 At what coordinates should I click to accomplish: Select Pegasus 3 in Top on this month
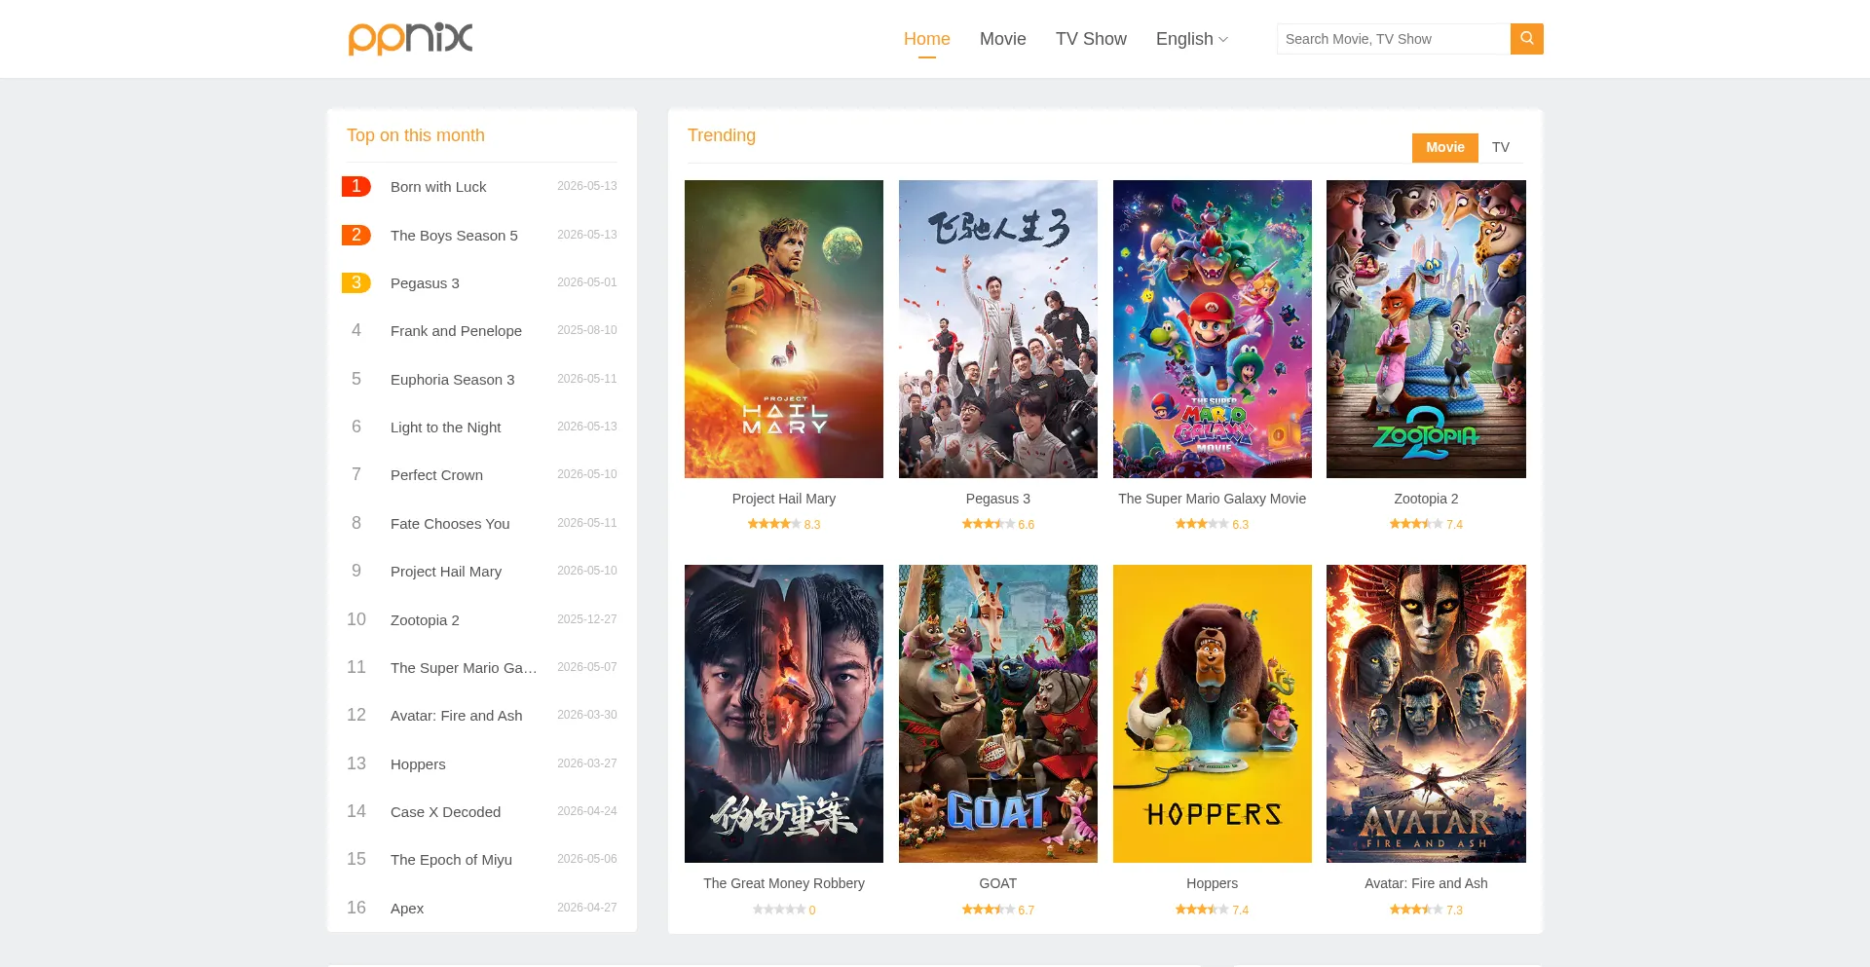pos(425,283)
